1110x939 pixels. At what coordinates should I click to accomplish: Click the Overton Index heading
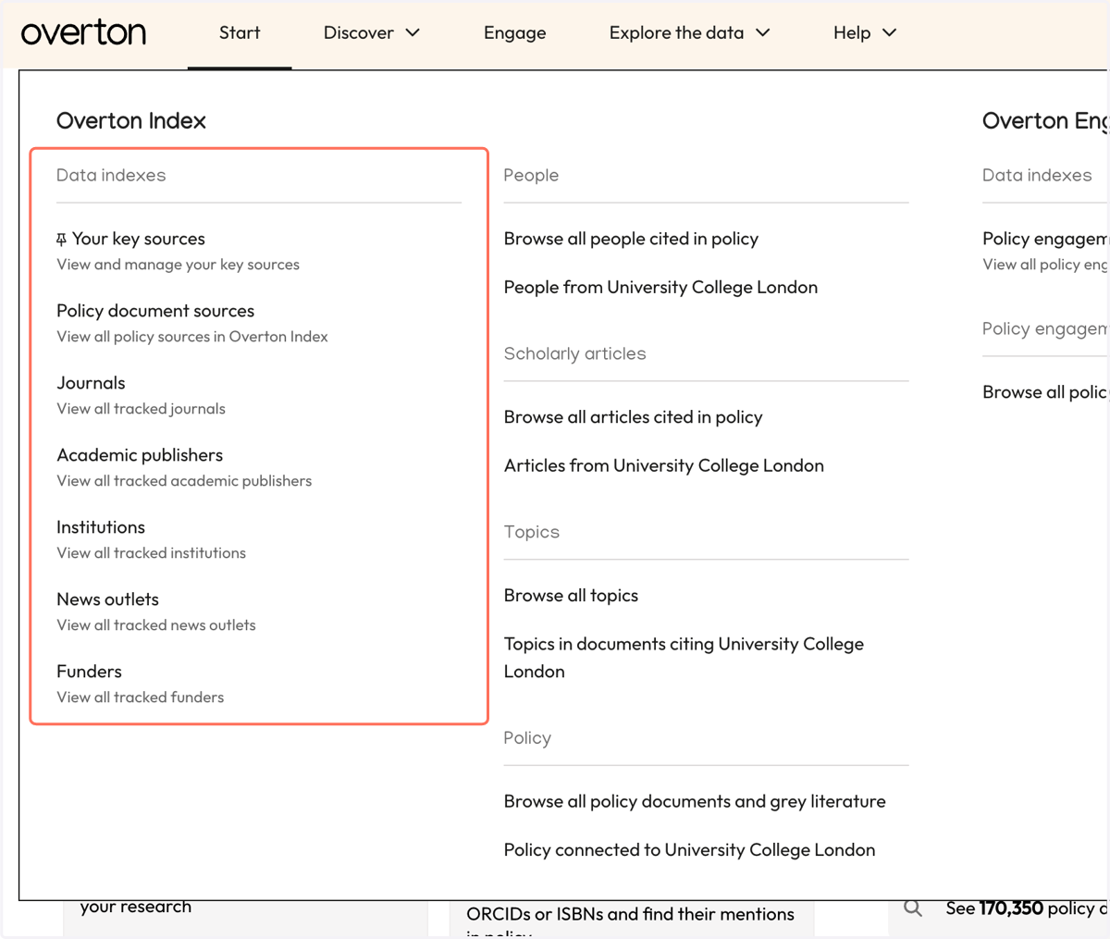click(x=131, y=120)
